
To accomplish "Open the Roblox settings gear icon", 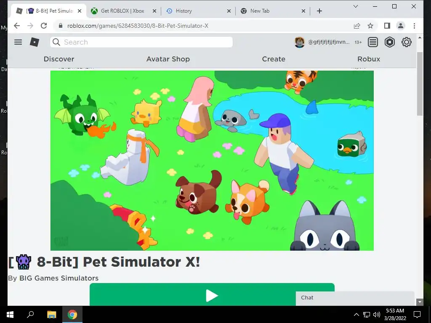I will (406, 42).
